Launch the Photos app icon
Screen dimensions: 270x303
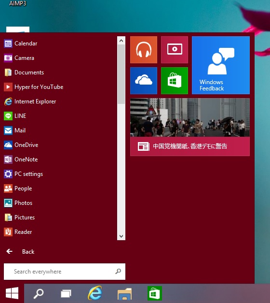[x=8, y=203]
